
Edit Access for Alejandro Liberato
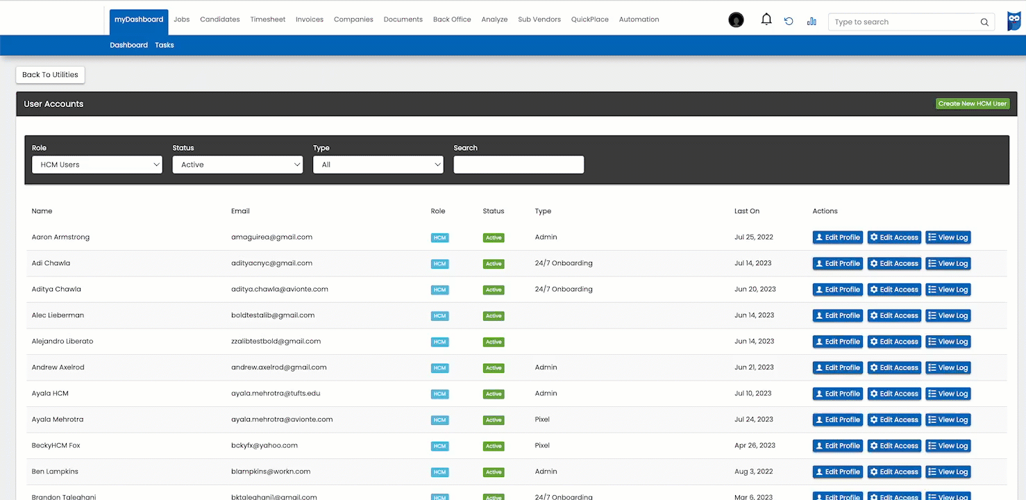pyautogui.click(x=895, y=342)
